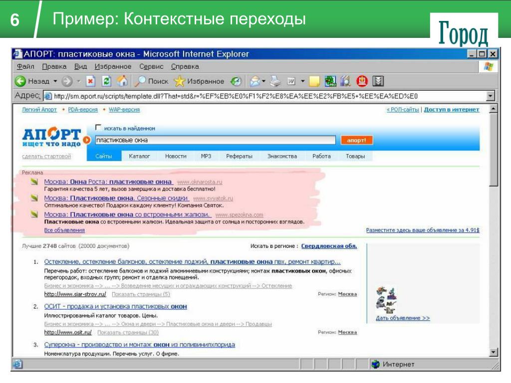The height and width of the screenshot is (383, 511).
Task: Click the Windows flag logo in menu bar
Action: 488,66
